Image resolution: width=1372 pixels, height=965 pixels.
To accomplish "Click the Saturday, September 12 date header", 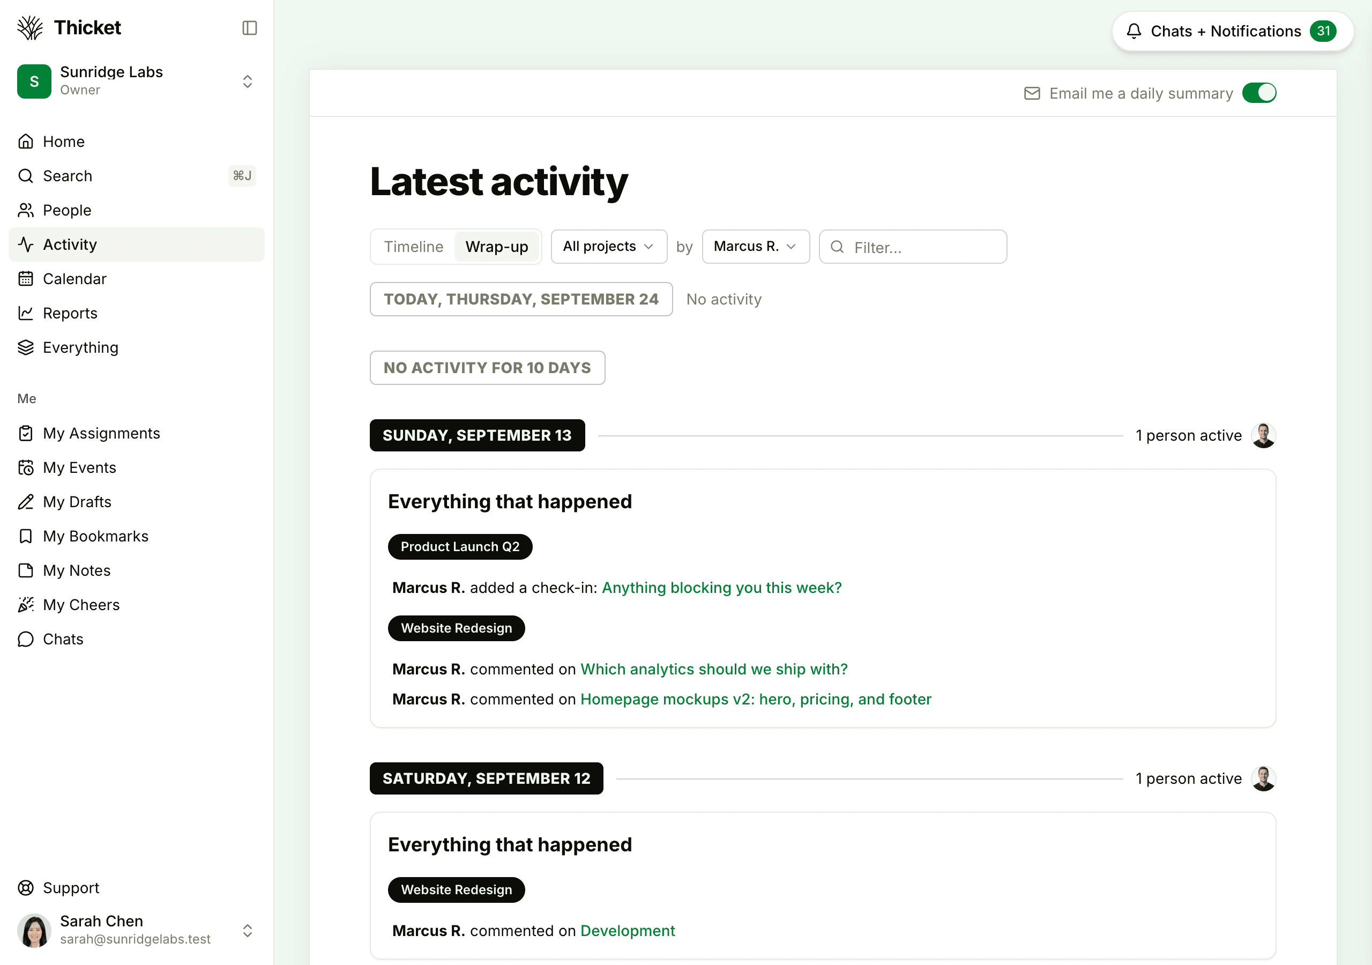I will pyautogui.click(x=486, y=778).
